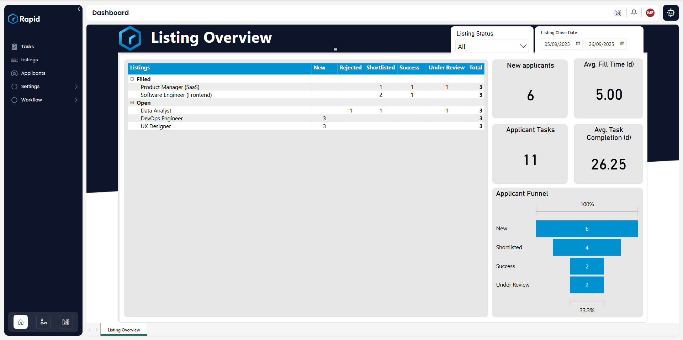683x340 pixels.
Task: Open the AI assistant bot icon
Action: point(671,13)
